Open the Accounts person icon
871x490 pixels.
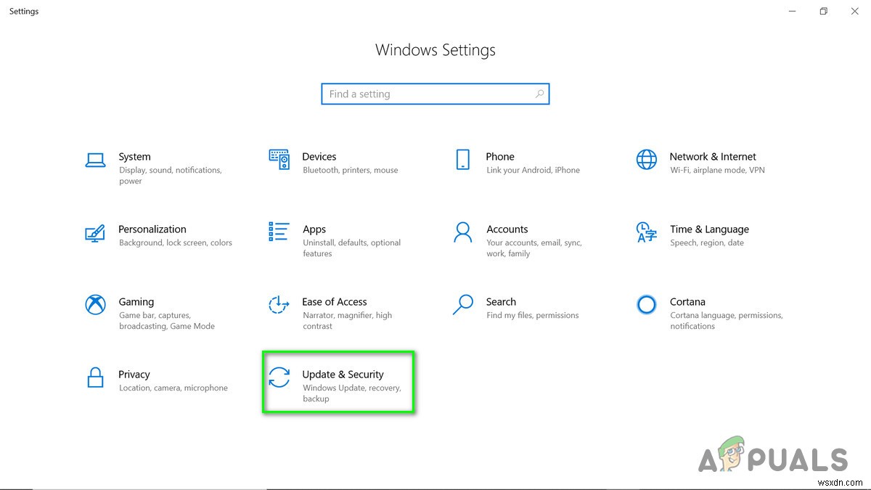463,233
